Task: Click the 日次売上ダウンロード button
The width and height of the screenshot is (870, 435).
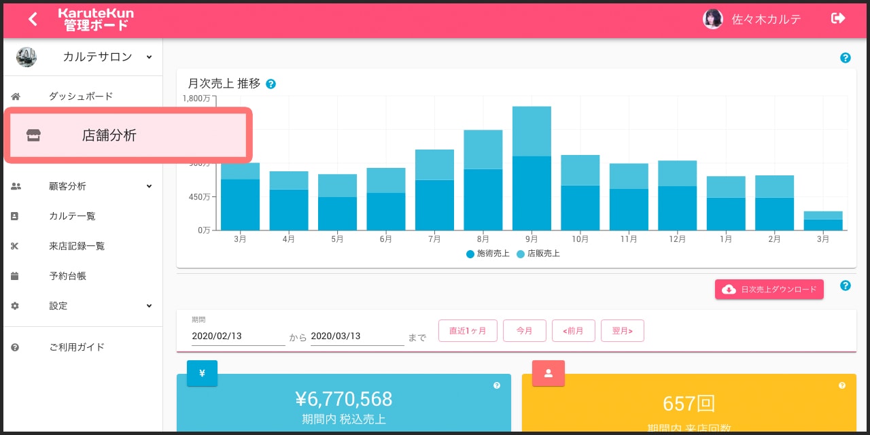Action: pyautogui.click(x=769, y=290)
